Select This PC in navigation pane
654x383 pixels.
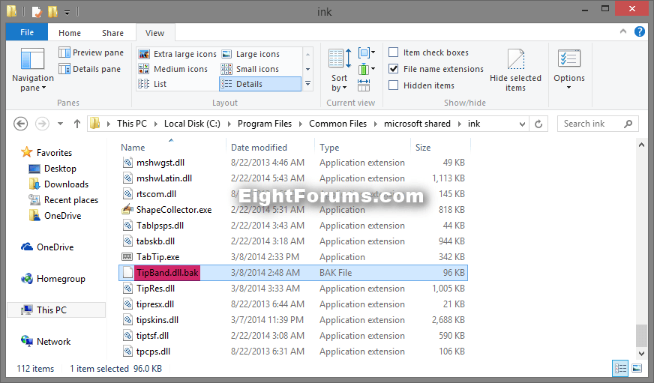tap(56, 310)
